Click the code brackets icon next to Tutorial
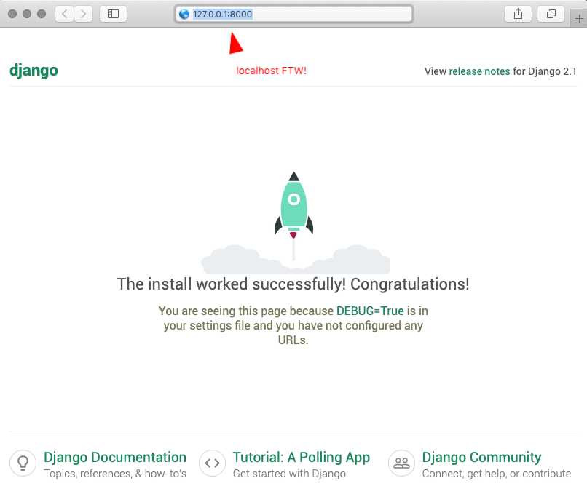587x494 pixels. (212, 463)
